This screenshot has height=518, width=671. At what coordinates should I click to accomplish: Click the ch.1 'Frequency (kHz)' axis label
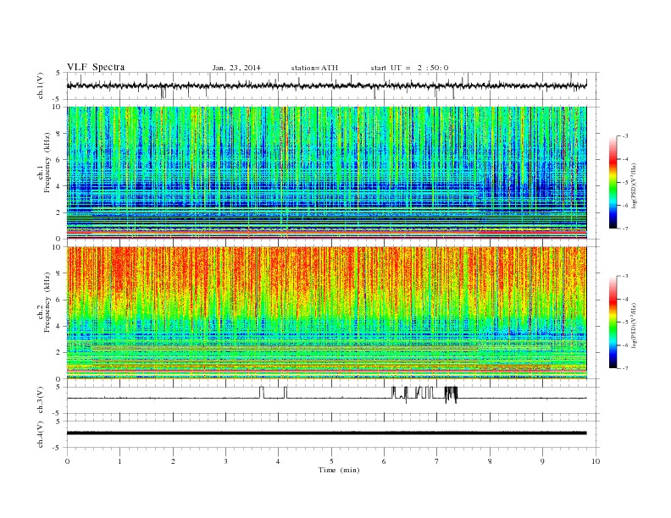pyautogui.click(x=47, y=163)
